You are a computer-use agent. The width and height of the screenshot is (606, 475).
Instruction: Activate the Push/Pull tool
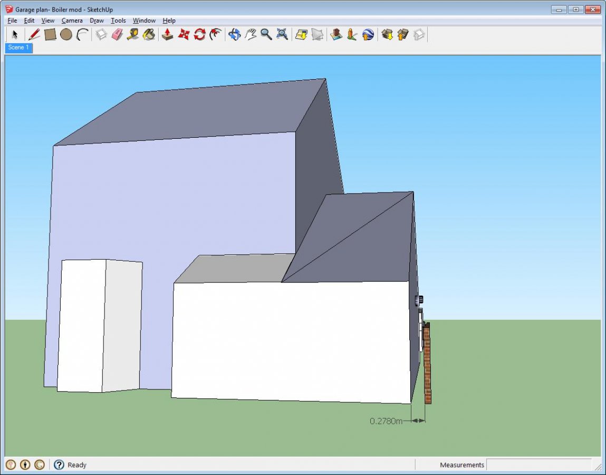click(x=168, y=35)
